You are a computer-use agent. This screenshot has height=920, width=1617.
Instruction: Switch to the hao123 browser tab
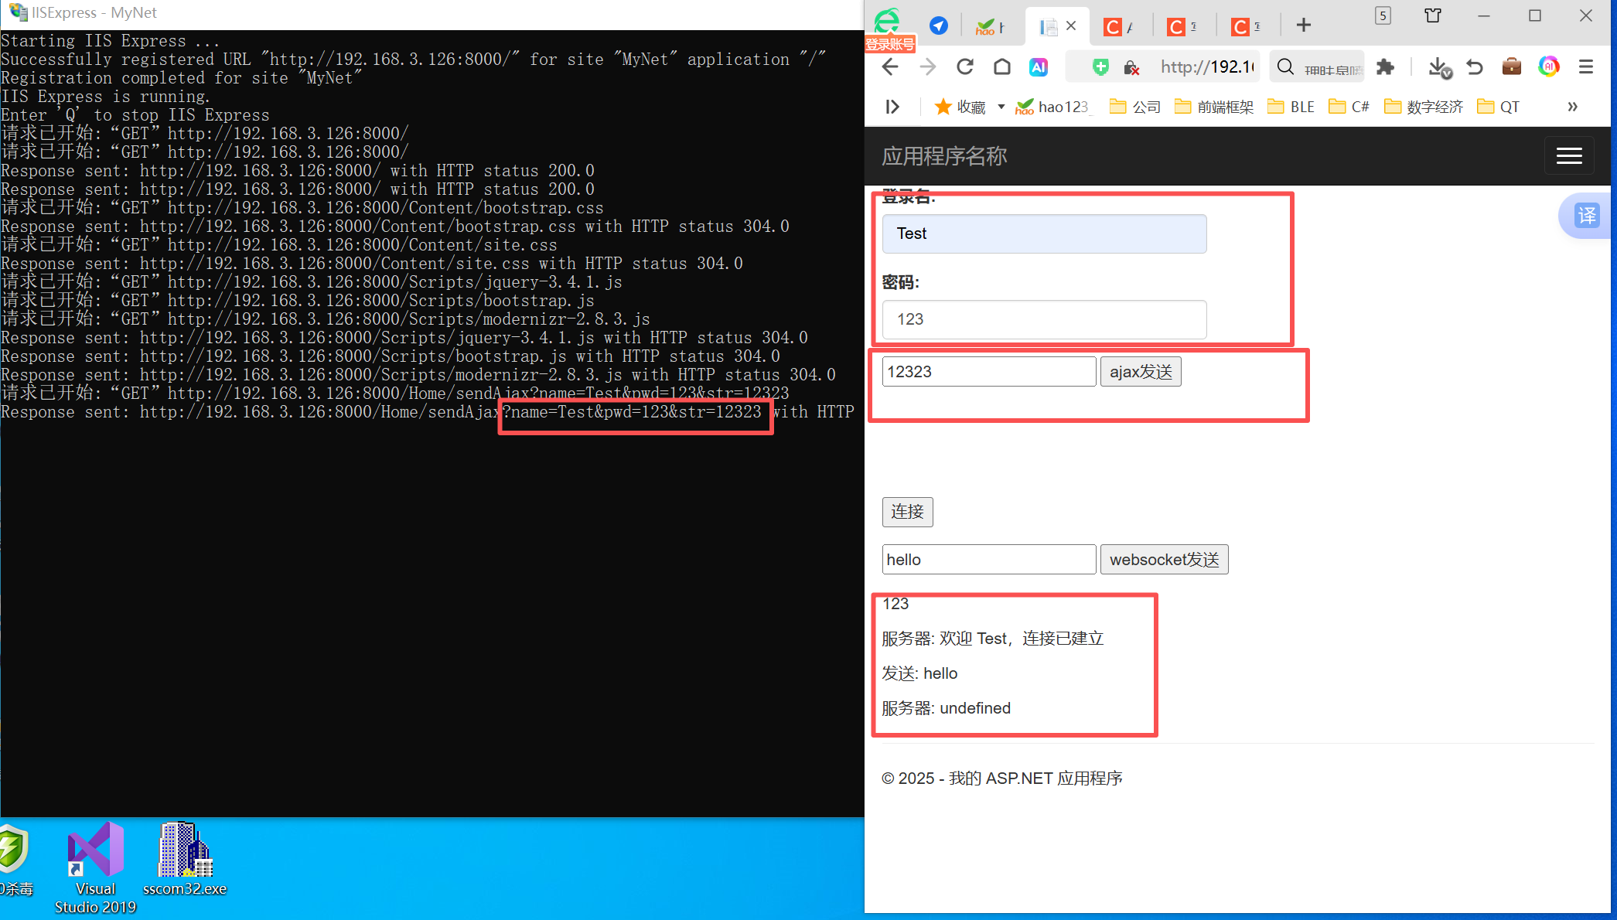[x=990, y=27]
